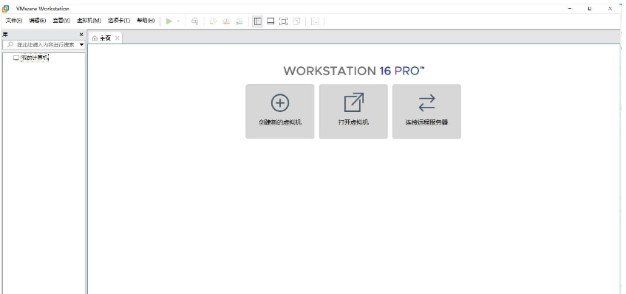Open the 查看(V) menu
626x294 pixels.
[x=61, y=21]
